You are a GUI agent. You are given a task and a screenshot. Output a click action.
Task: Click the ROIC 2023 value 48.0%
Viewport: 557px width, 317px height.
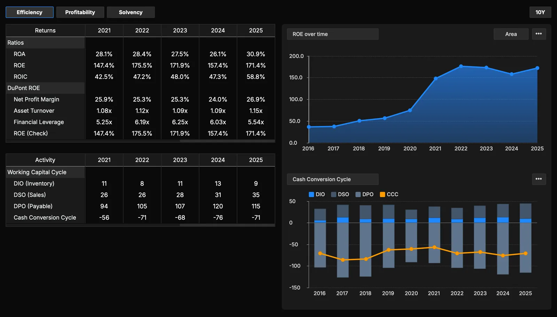(x=180, y=77)
